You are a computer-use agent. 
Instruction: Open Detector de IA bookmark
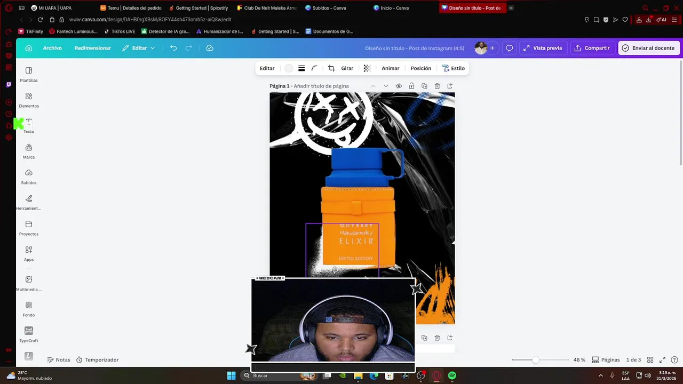coord(165,31)
